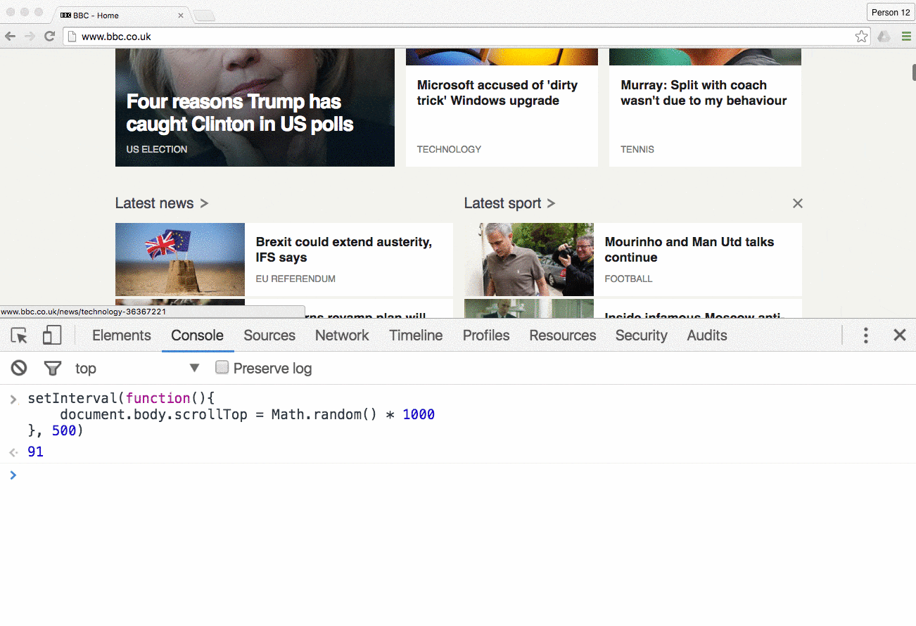The width and height of the screenshot is (916, 626).
Task: Select the BBC - Home browser tab
Action: click(x=120, y=15)
